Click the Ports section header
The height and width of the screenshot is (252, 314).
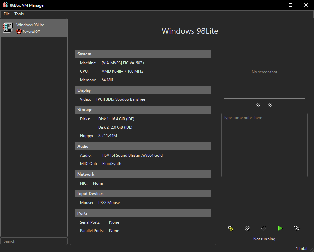click(x=143, y=213)
